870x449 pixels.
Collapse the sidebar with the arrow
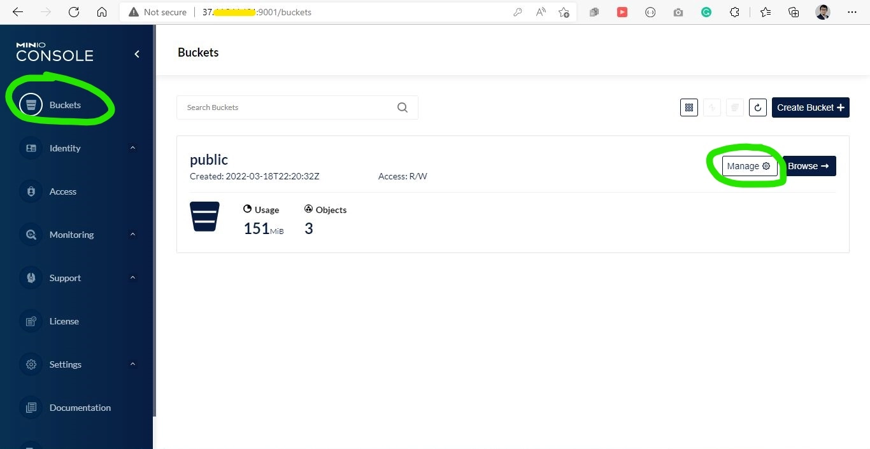(x=136, y=54)
